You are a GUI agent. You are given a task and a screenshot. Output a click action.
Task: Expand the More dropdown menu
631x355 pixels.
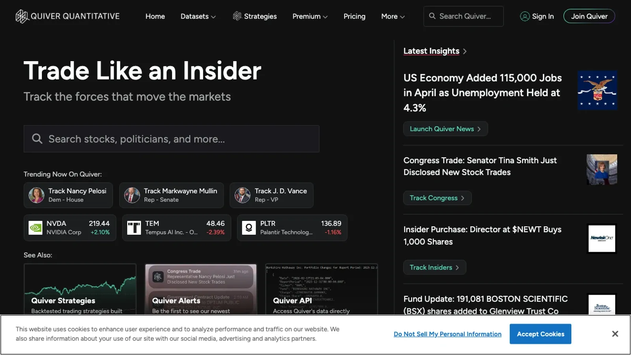pyautogui.click(x=393, y=16)
